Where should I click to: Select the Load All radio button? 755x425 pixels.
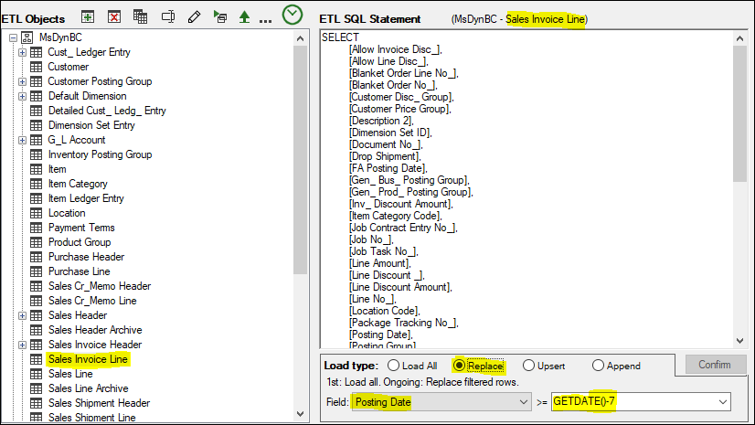pyautogui.click(x=394, y=366)
